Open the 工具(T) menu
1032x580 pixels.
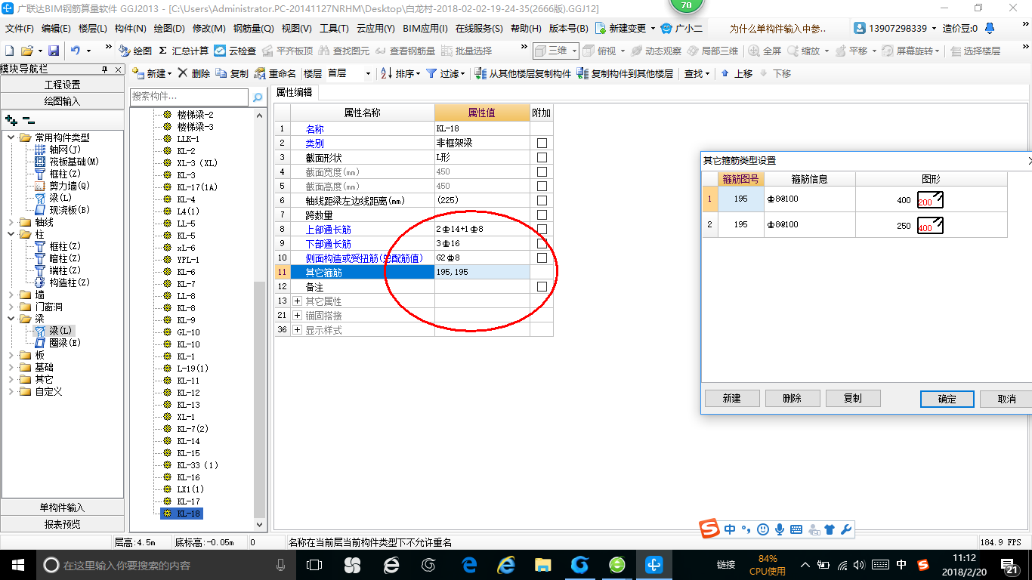pos(334,29)
